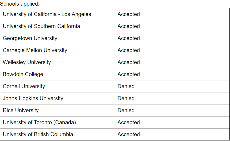Screen dimensions: 230x141
Task: Select the University of Toronto (Canada) cell
Action: tap(57, 122)
